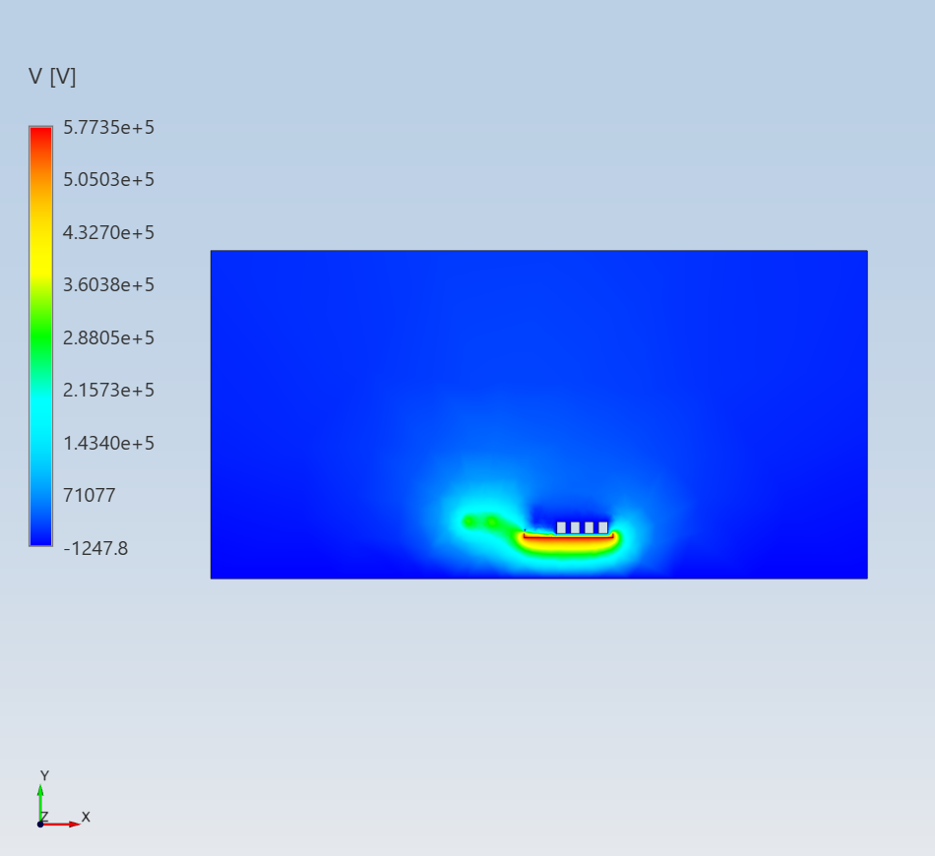Select legend value 2.1573e+5
The height and width of the screenshot is (856, 935).
point(108,390)
